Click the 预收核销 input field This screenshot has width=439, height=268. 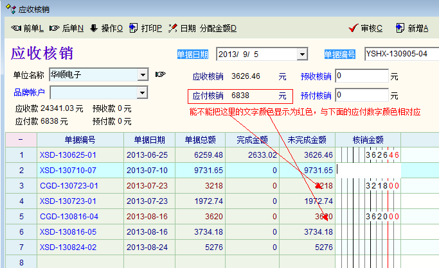pyautogui.click(x=362, y=76)
